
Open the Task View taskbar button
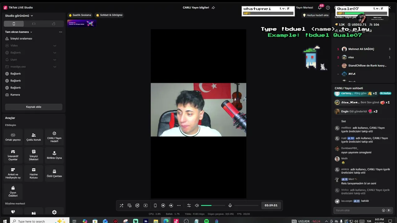[x=74, y=221]
